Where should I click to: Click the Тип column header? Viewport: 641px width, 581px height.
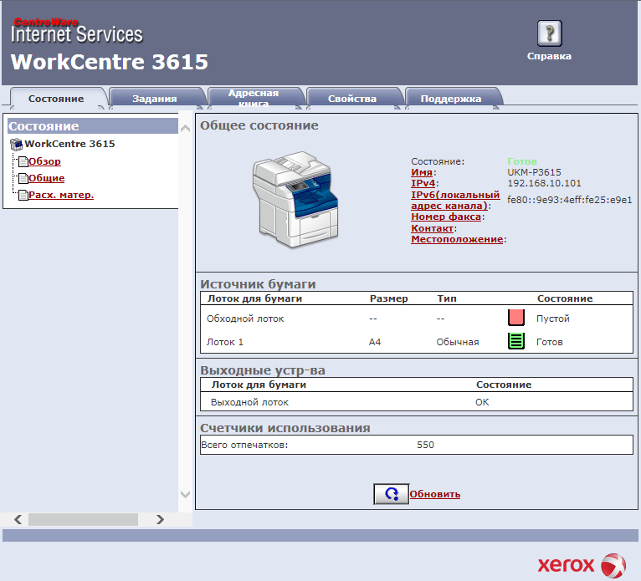pyautogui.click(x=447, y=298)
